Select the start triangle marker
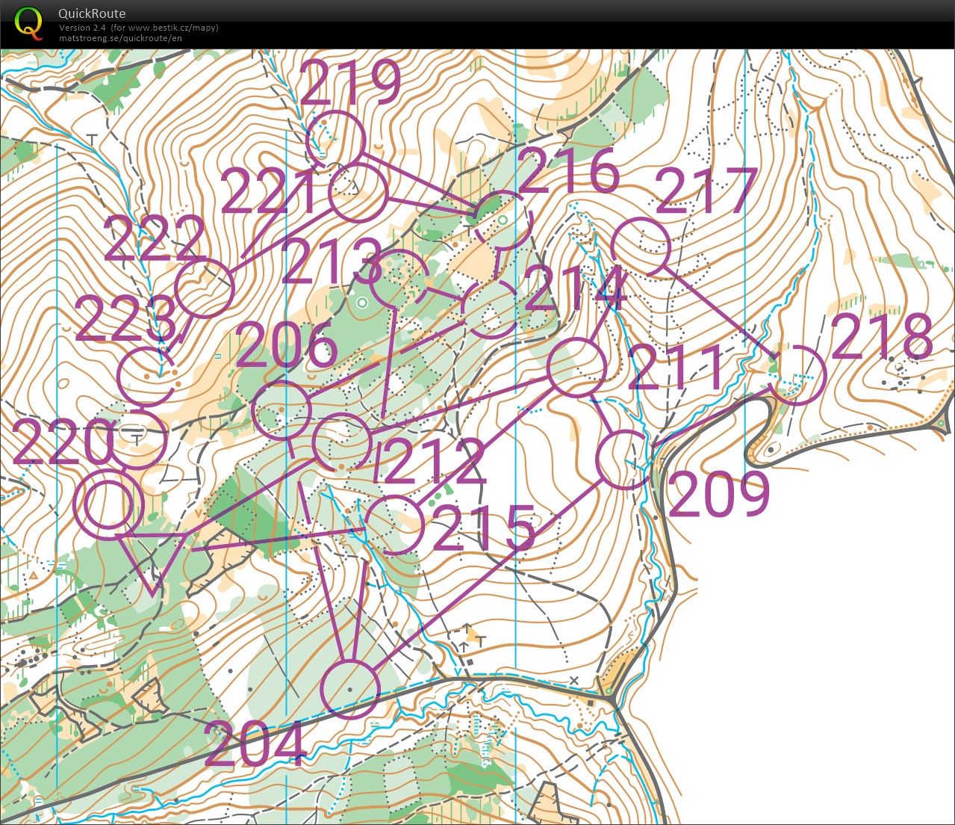Image resolution: width=955 pixels, height=825 pixels. 152,557
